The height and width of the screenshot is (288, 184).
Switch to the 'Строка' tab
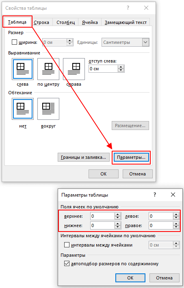click(41, 22)
